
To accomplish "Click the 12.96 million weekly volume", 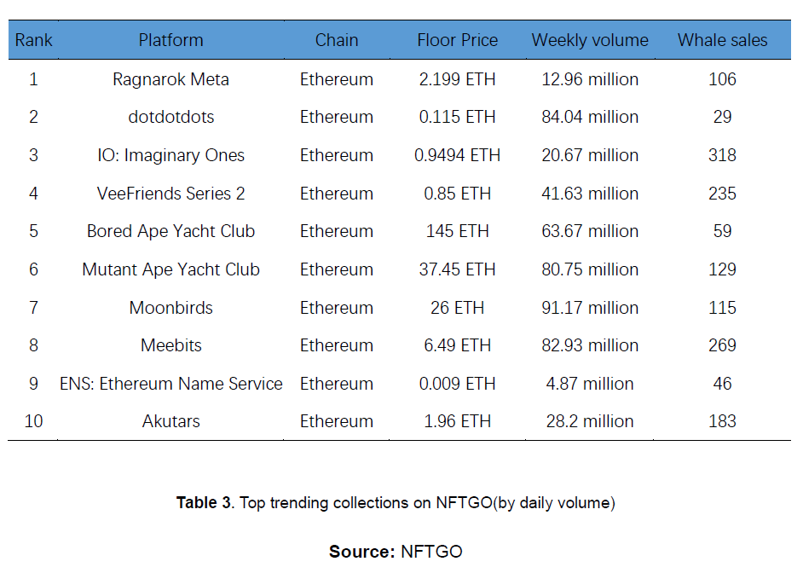I will pyautogui.click(x=590, y=79).
